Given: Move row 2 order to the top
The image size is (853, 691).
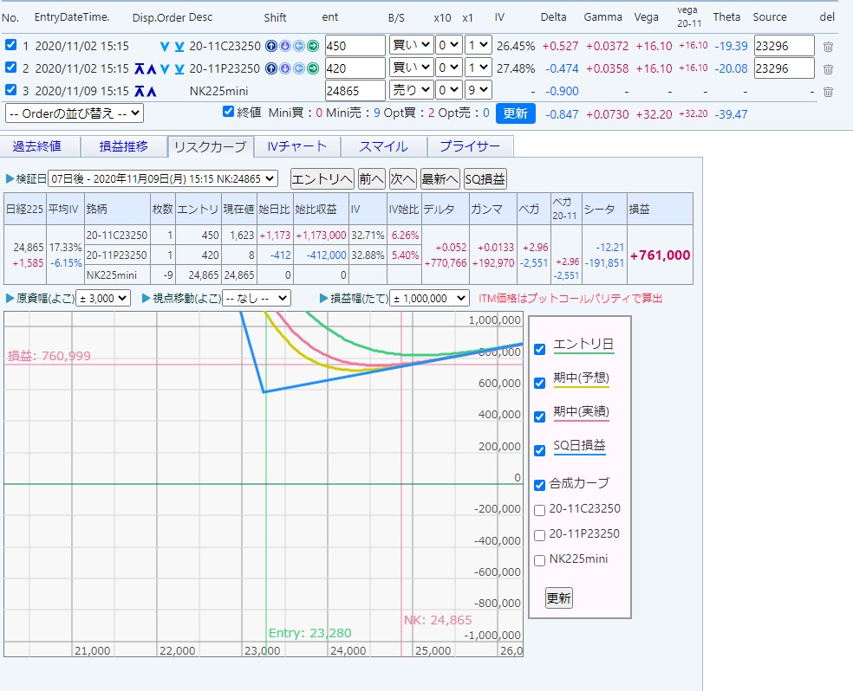Looking at the screenshot, I should 140,69.
